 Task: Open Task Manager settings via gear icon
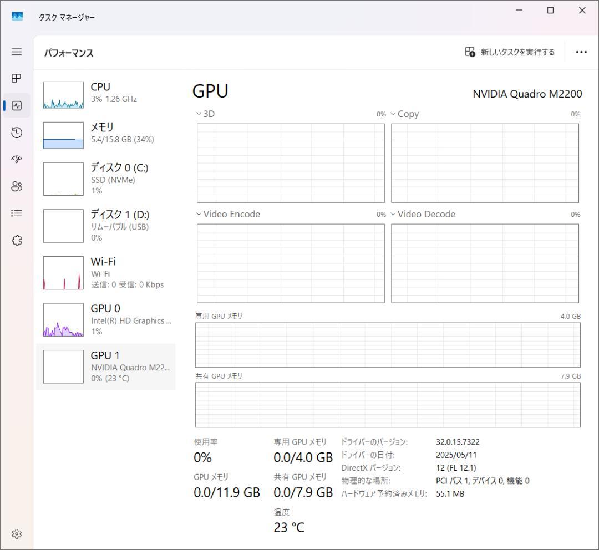coord(17,533)
